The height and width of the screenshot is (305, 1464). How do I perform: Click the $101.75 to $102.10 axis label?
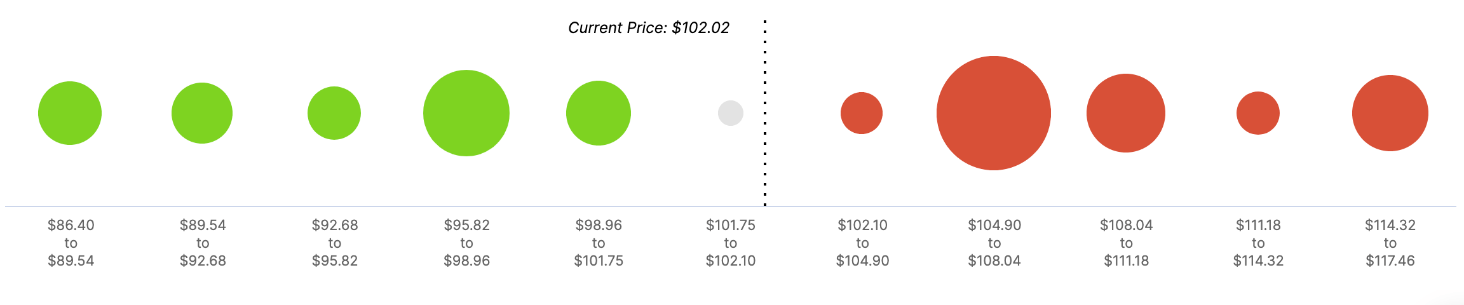pos(731,243)
